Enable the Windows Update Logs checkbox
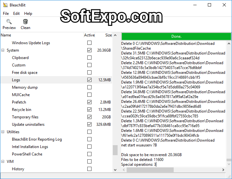 (89, 43)
